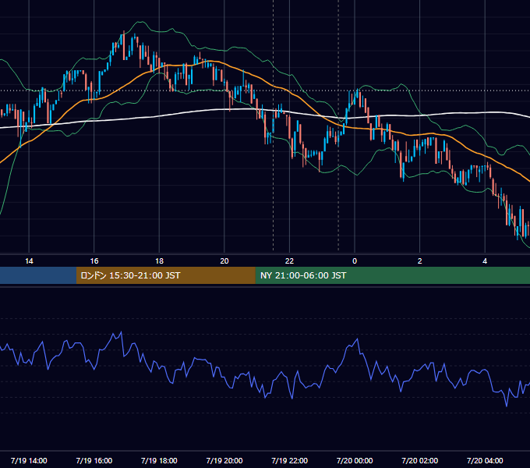Choose the 4 hour axis label
Image resolution: width=530 pixels, height=468 pixels.
click(x=485, y=261)
